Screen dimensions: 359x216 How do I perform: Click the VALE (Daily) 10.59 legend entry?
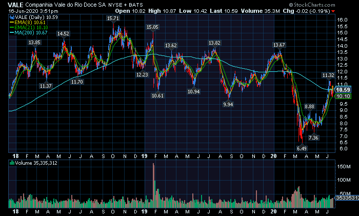pos(36,17)
